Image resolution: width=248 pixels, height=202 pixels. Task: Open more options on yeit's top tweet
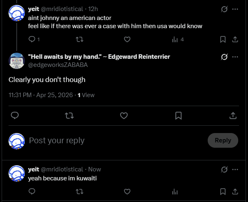(235, 9)
